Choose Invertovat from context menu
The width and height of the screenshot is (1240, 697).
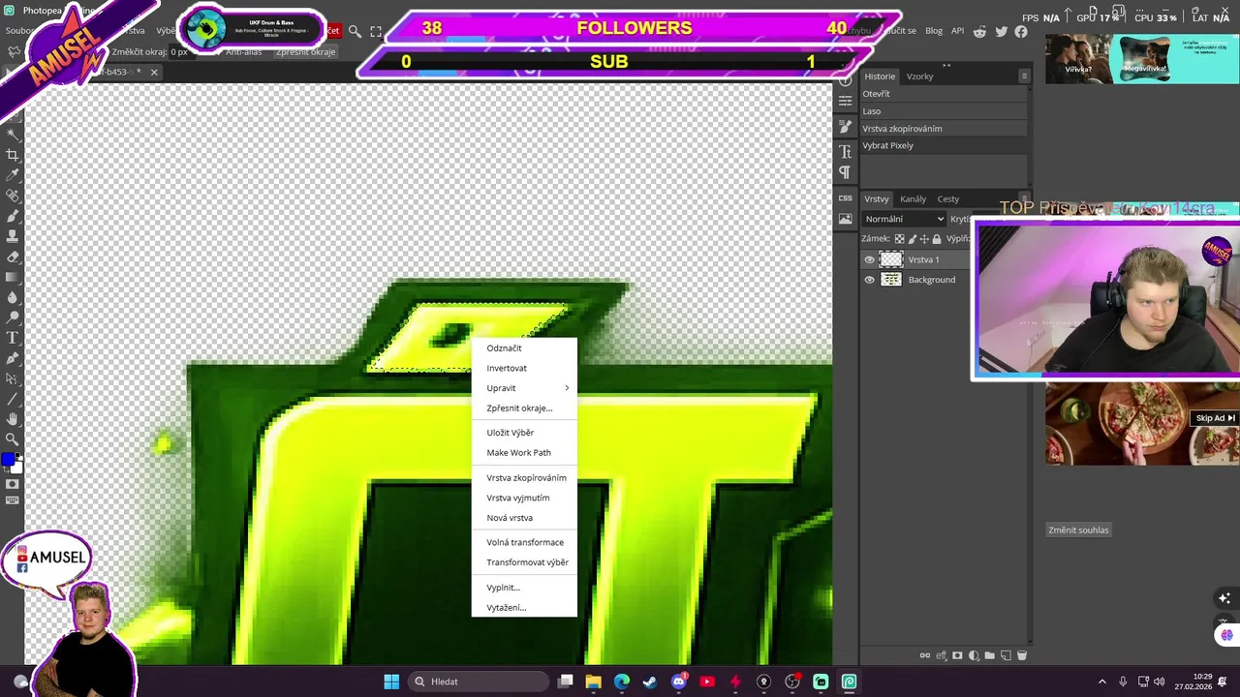(524, 368)
